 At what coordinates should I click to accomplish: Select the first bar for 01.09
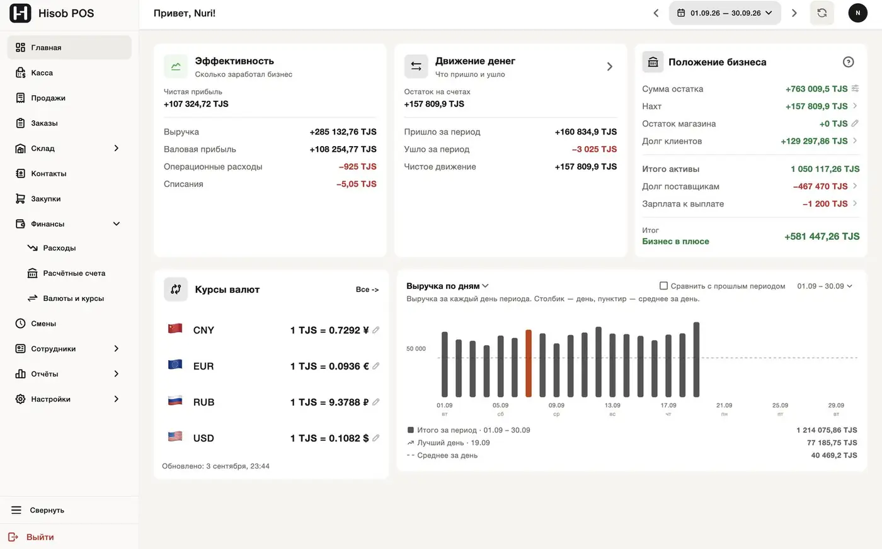tap(445, 365)
